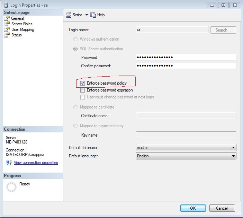Select the Status page
This screenshot has width=243, height=218.
click(16, 35)
